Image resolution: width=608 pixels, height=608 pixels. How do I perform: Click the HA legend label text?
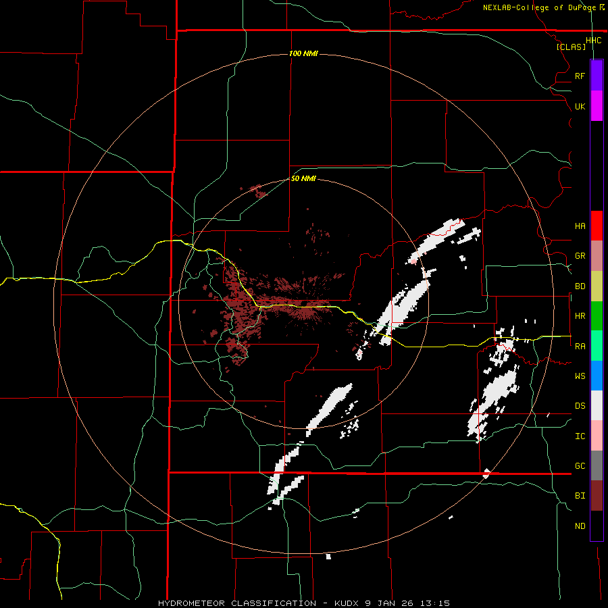[580, 226]
